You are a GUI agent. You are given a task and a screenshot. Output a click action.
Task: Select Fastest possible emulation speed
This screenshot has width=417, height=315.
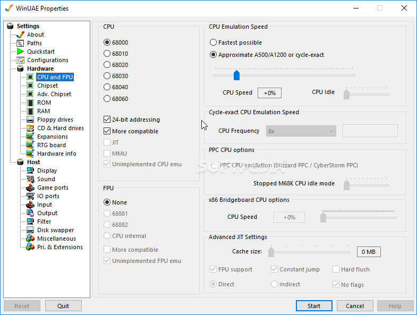pos(214,42)
